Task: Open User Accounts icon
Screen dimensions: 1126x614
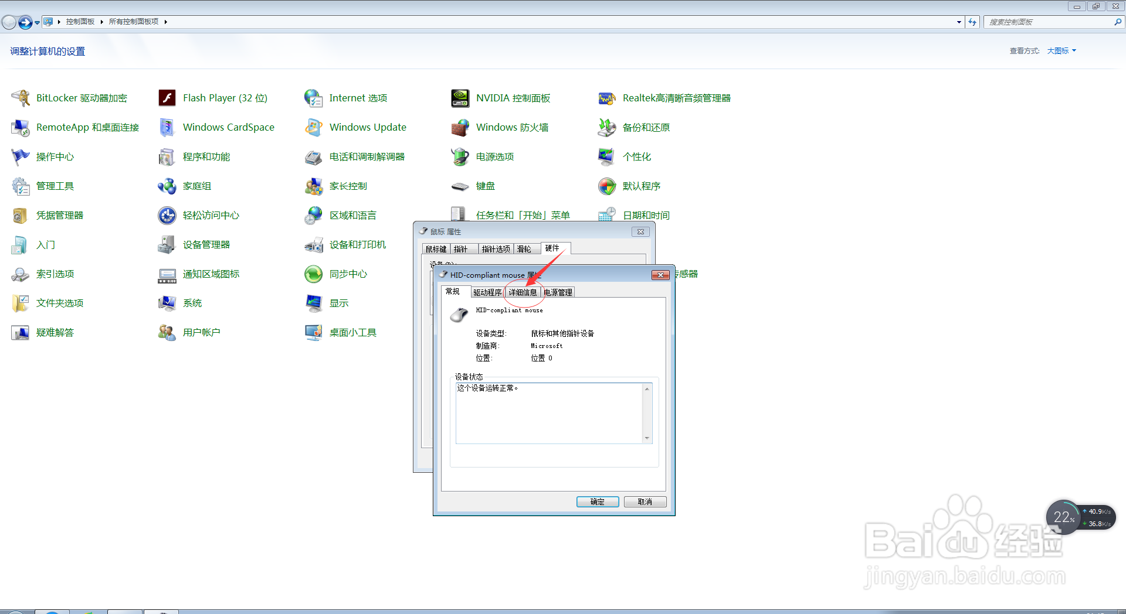Action: coord(167,332)
